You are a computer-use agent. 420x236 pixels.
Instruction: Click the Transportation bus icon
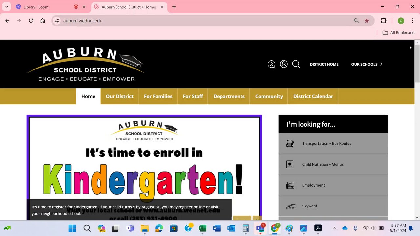[x=290, y=144]
